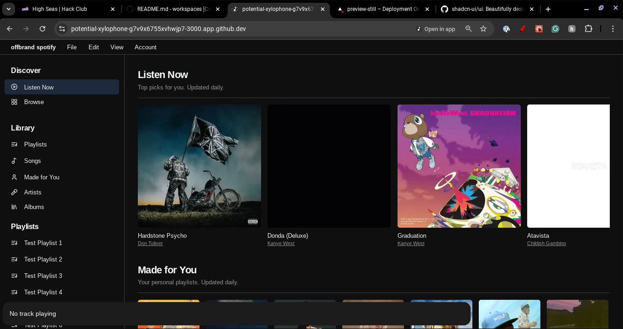The width and height of the screenshot is (623, 329).
Task: Expand the View menu
Action: (x=117, y=47)
